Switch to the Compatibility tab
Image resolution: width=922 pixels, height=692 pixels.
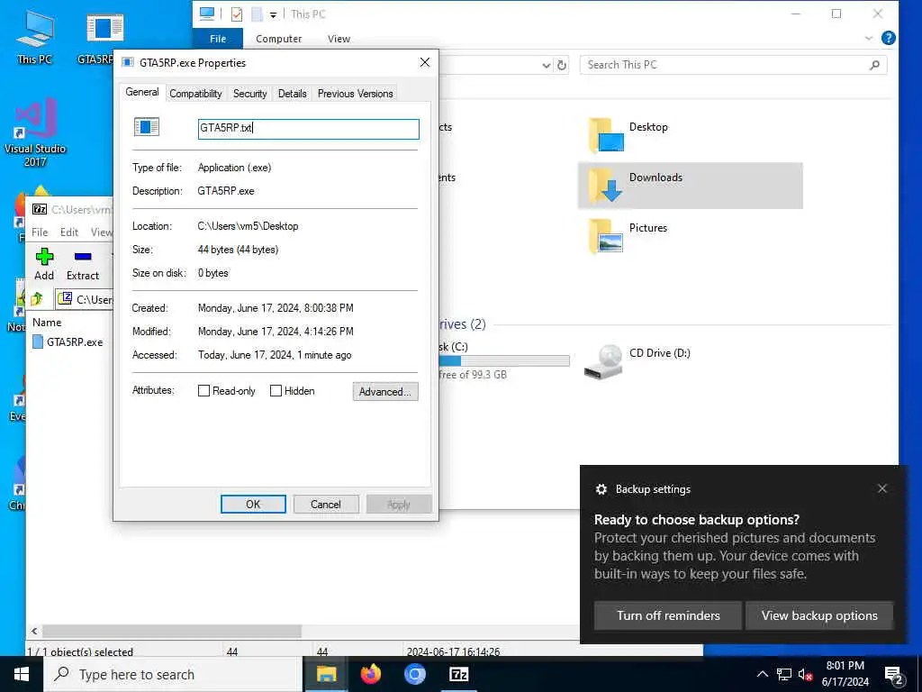point(195,94)
